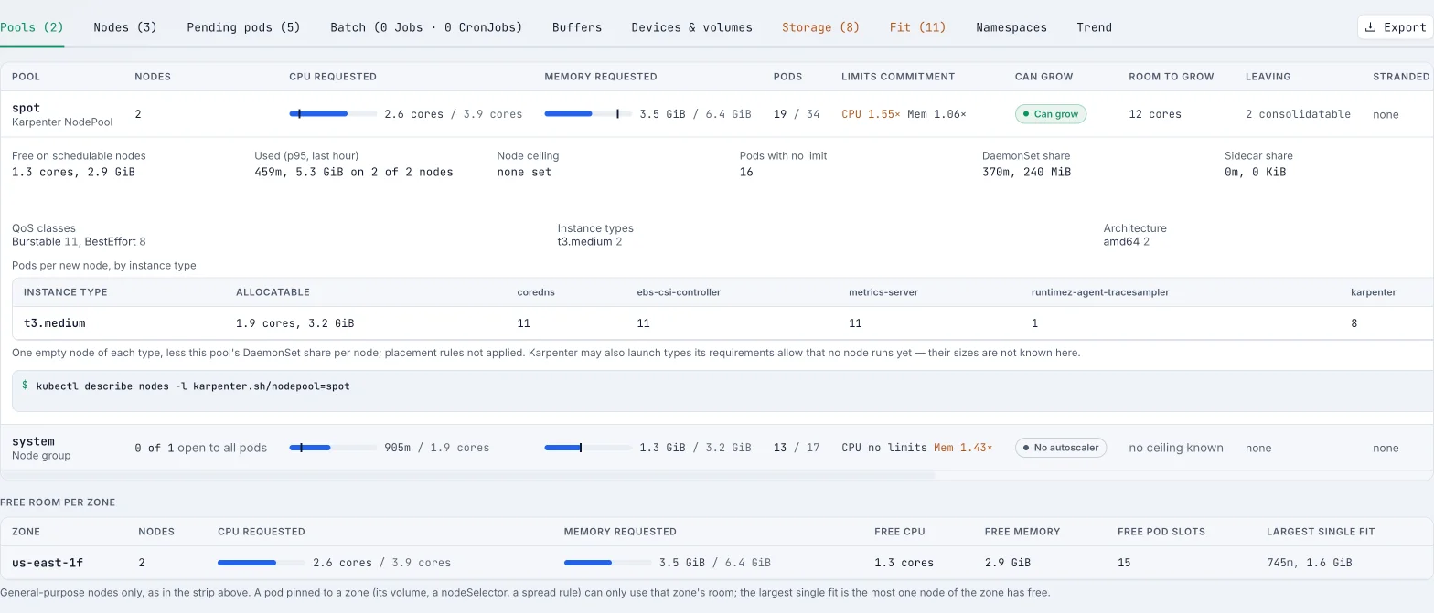This screenshot has width=1434, height=613.
Task: Click the LEAVING column header
Action: point(1268,77)
